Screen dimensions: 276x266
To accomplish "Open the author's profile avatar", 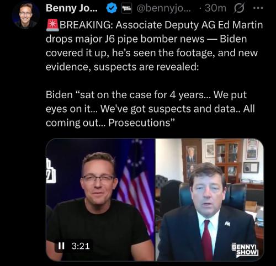I will (26, 15).
